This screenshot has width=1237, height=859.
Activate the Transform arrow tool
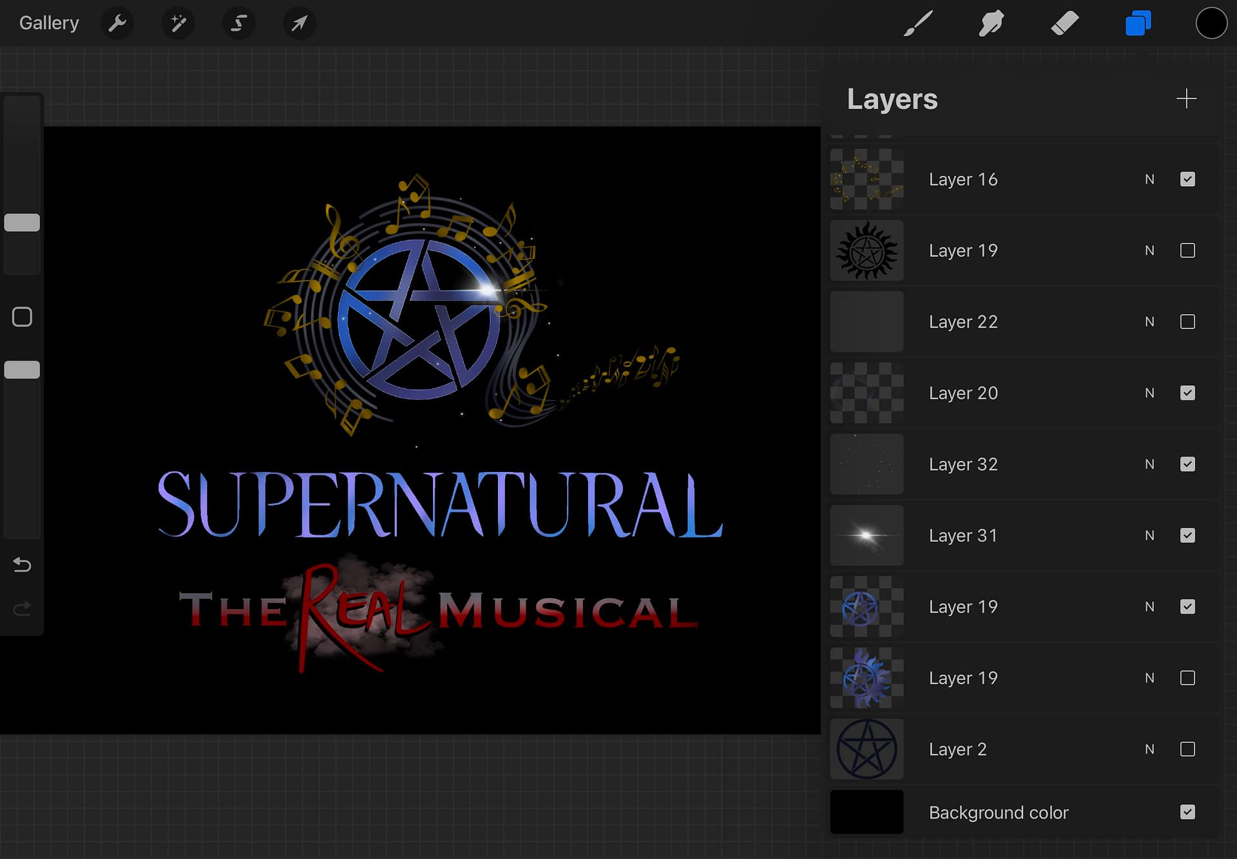(299, 24)
